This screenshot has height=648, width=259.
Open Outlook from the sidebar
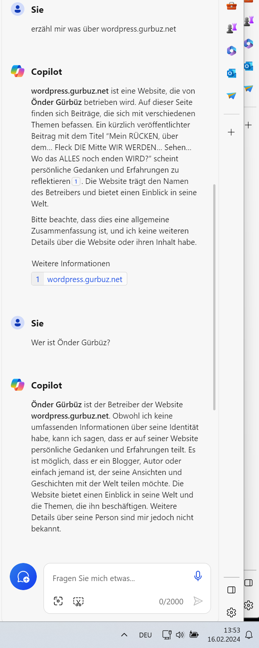point(232,73)
